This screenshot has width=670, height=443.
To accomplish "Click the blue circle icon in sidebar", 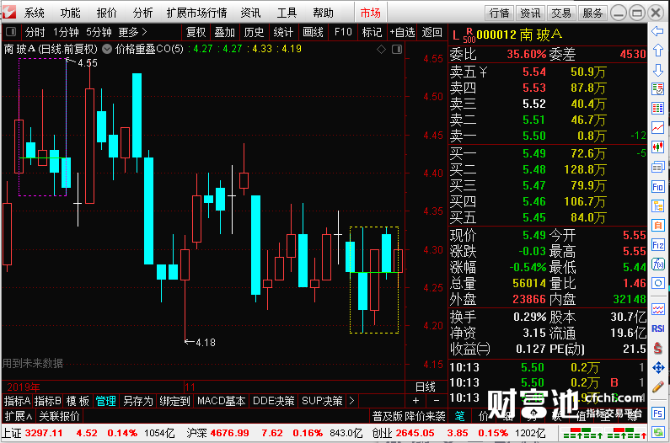I will (657, 283).
